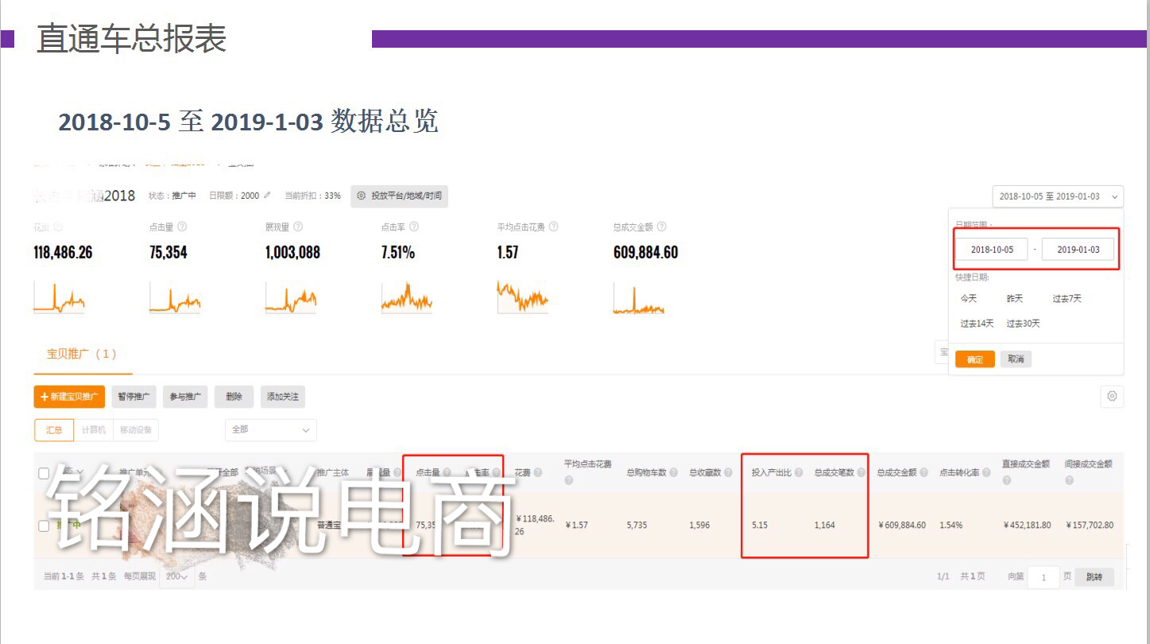
Task: Click help icon under 直接成交金额 header
Action: (1007, 481)
